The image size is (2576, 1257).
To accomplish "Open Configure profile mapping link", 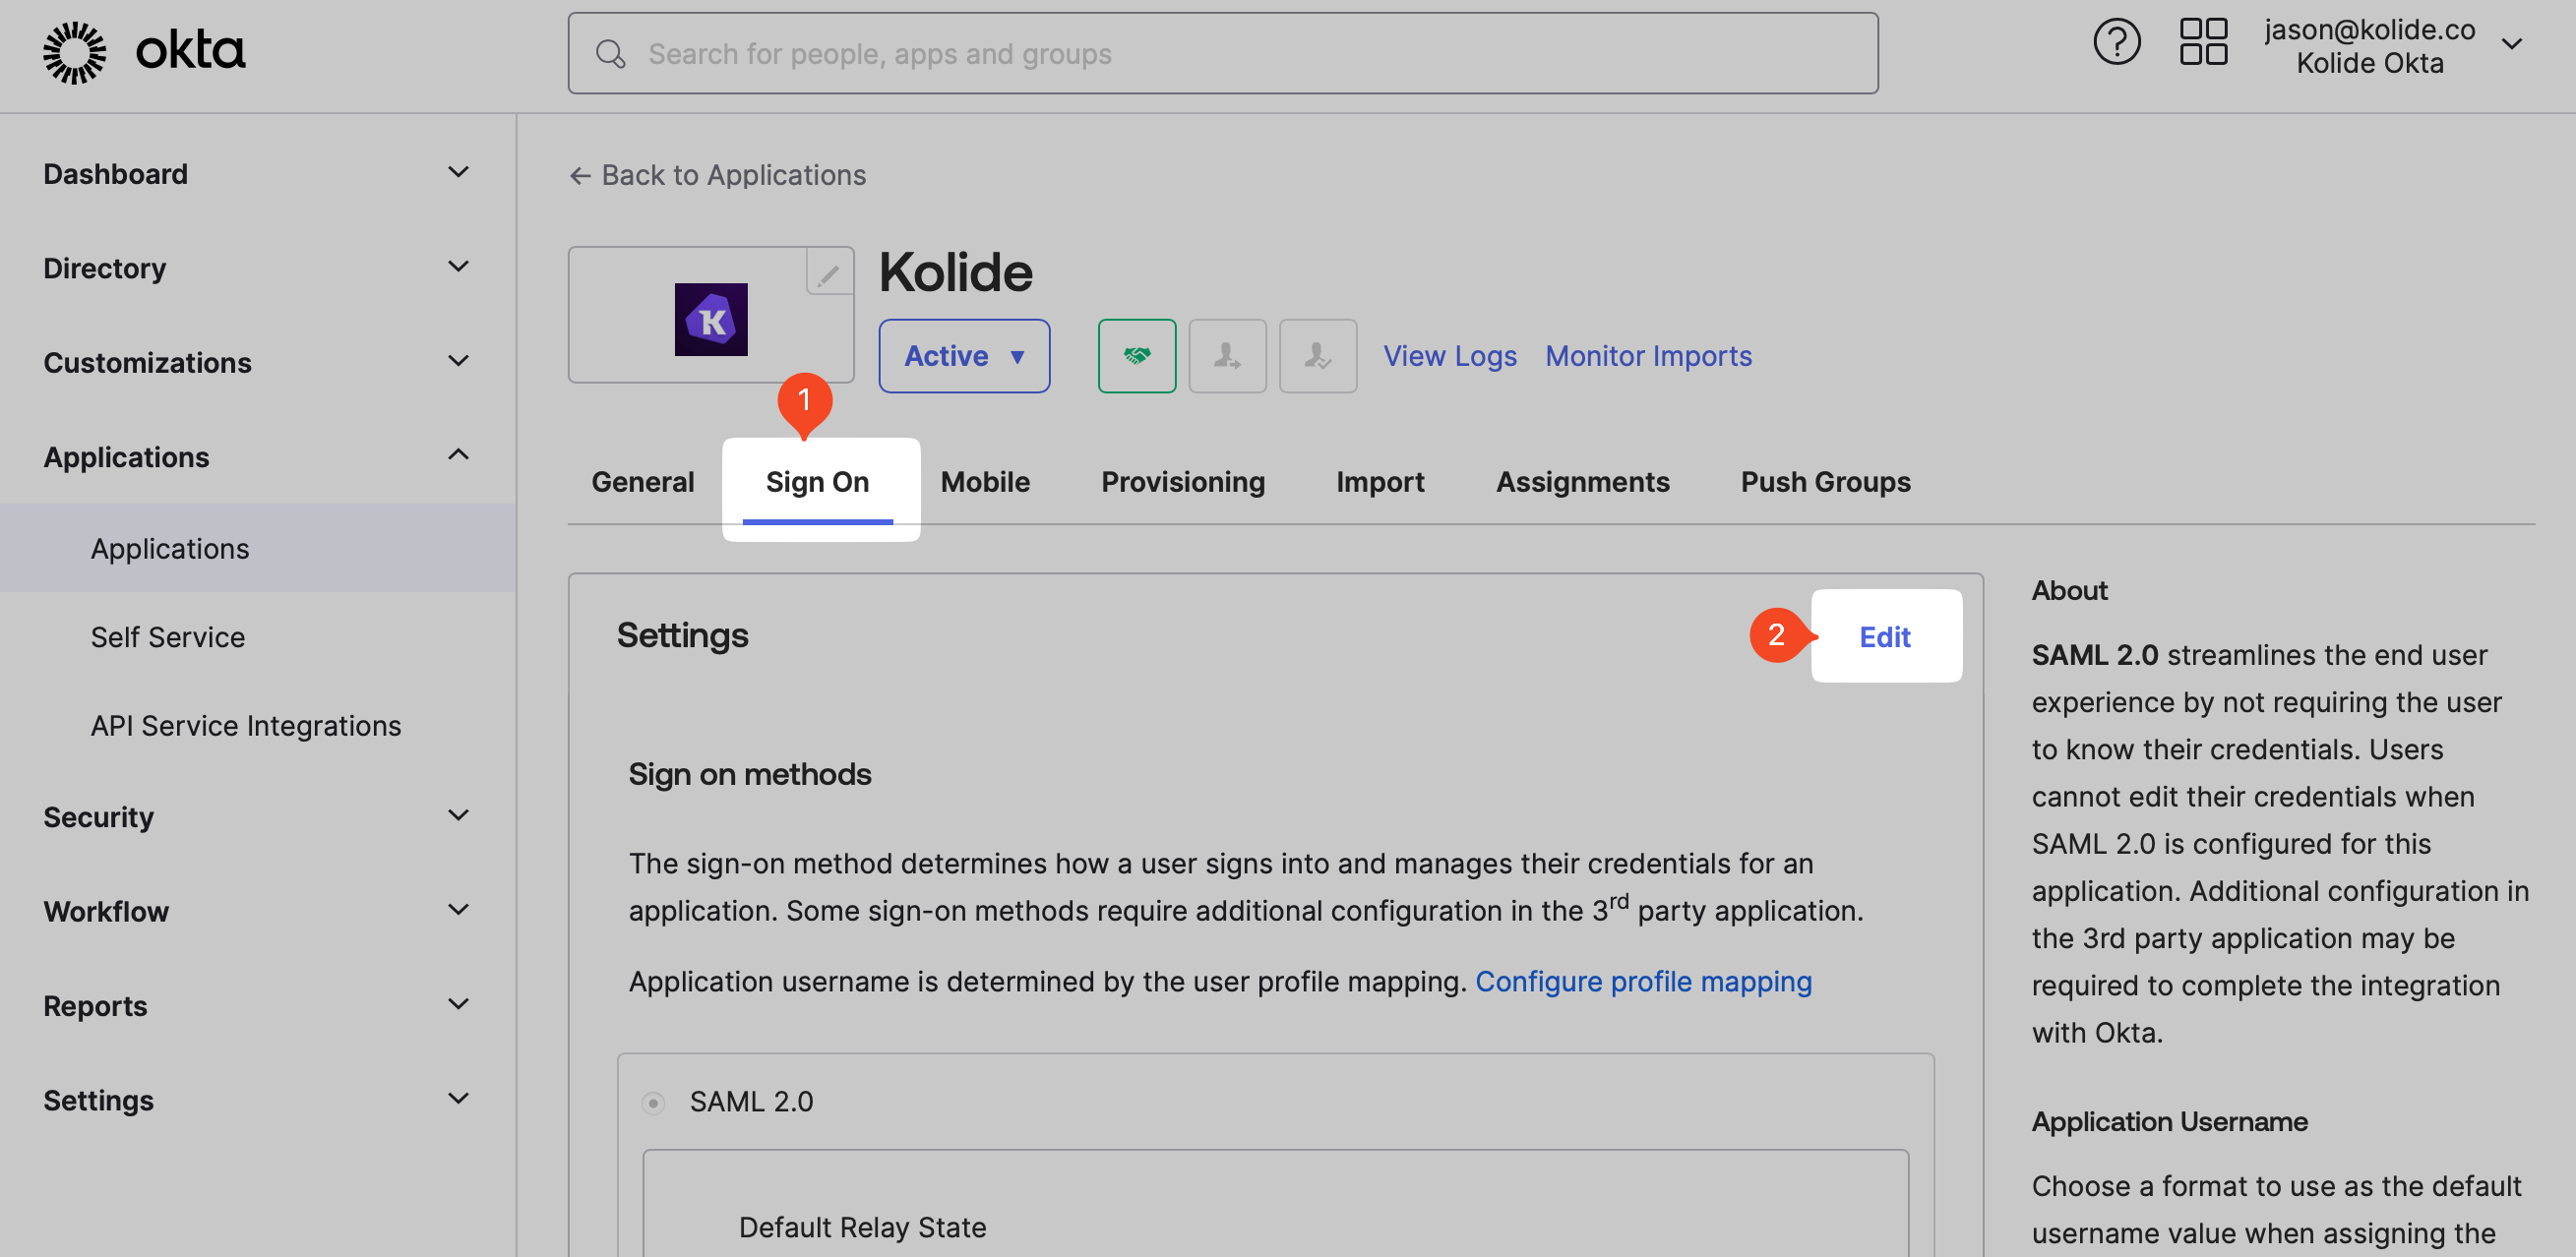I will coord(1643,981).
